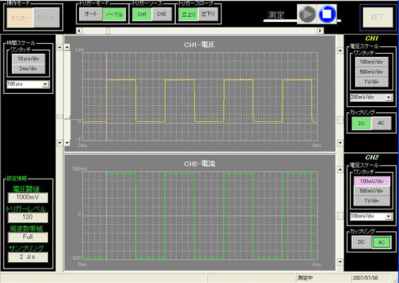Click the up arrow right of the CH2 graph

click(340, 169)
